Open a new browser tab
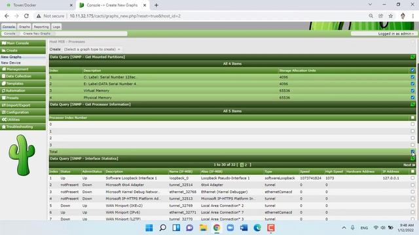The height and width of the screenshot is (235, 419). coord(156,5)
